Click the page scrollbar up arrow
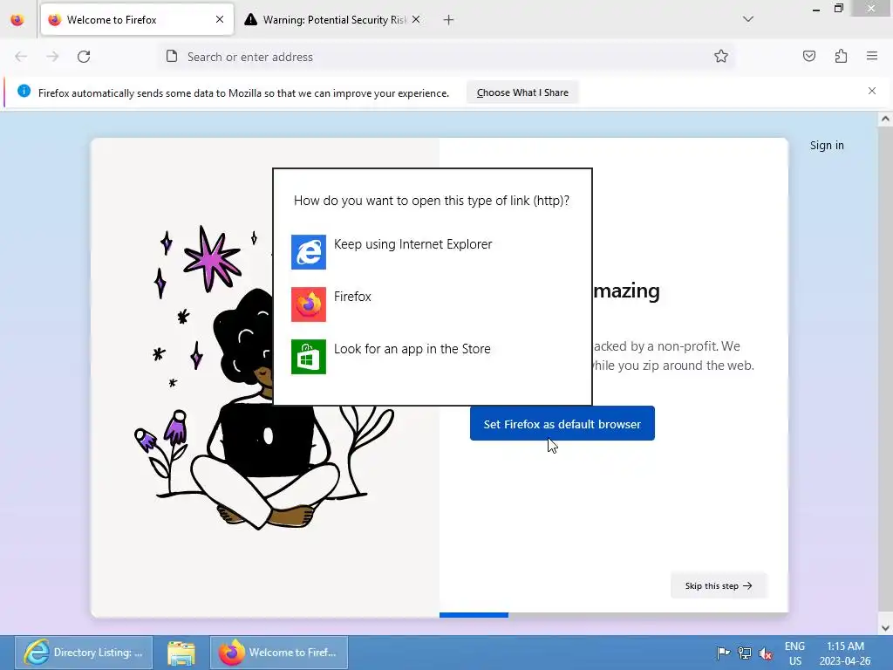Image resolution: width=893 pixels, height=670 pixels. tap(885, 119)
